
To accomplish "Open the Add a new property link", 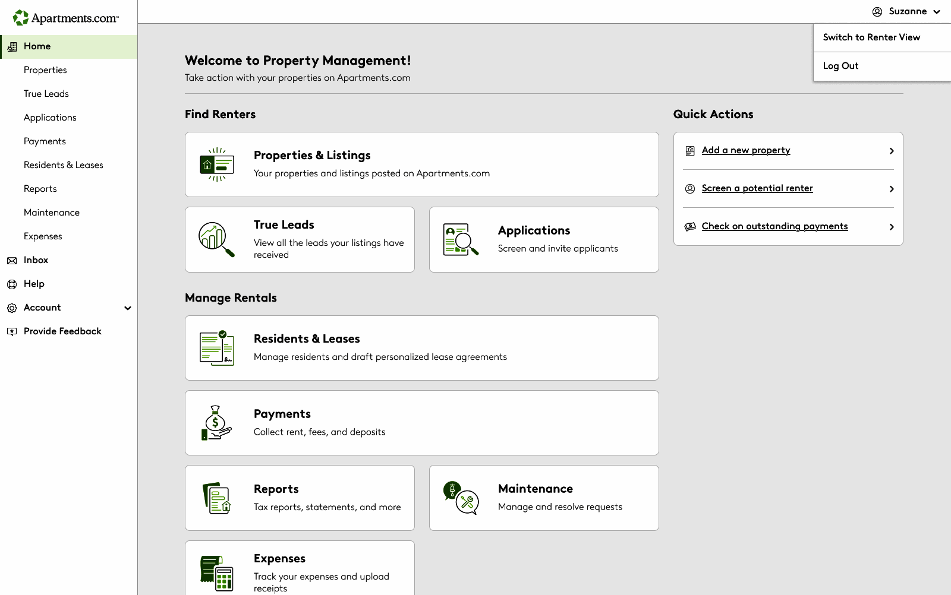I will pyautogui.click(x=746, y=150).
